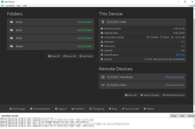Pause all remote devices
Image resolution: width=195 pixels, height=129 pixels.
131,95
